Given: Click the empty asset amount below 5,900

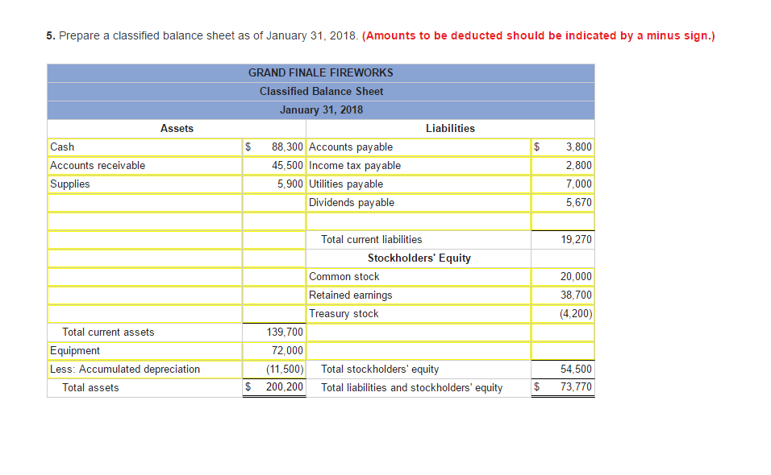Looking at the screenshot, I should point(274,203).
